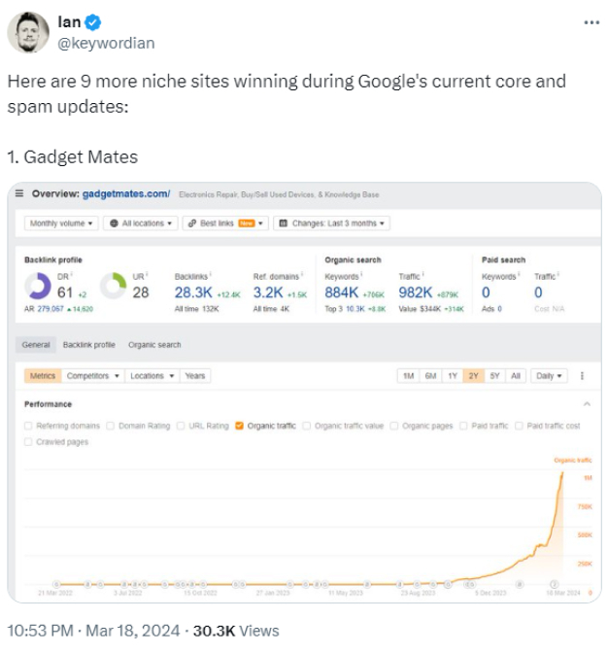Open the Monthly volume dropdown

click(61, 223)
